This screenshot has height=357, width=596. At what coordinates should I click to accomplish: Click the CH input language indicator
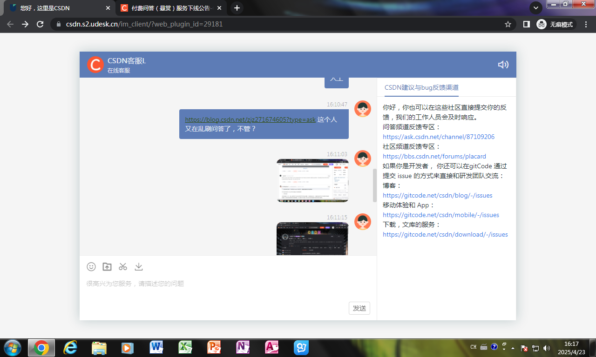474,347
